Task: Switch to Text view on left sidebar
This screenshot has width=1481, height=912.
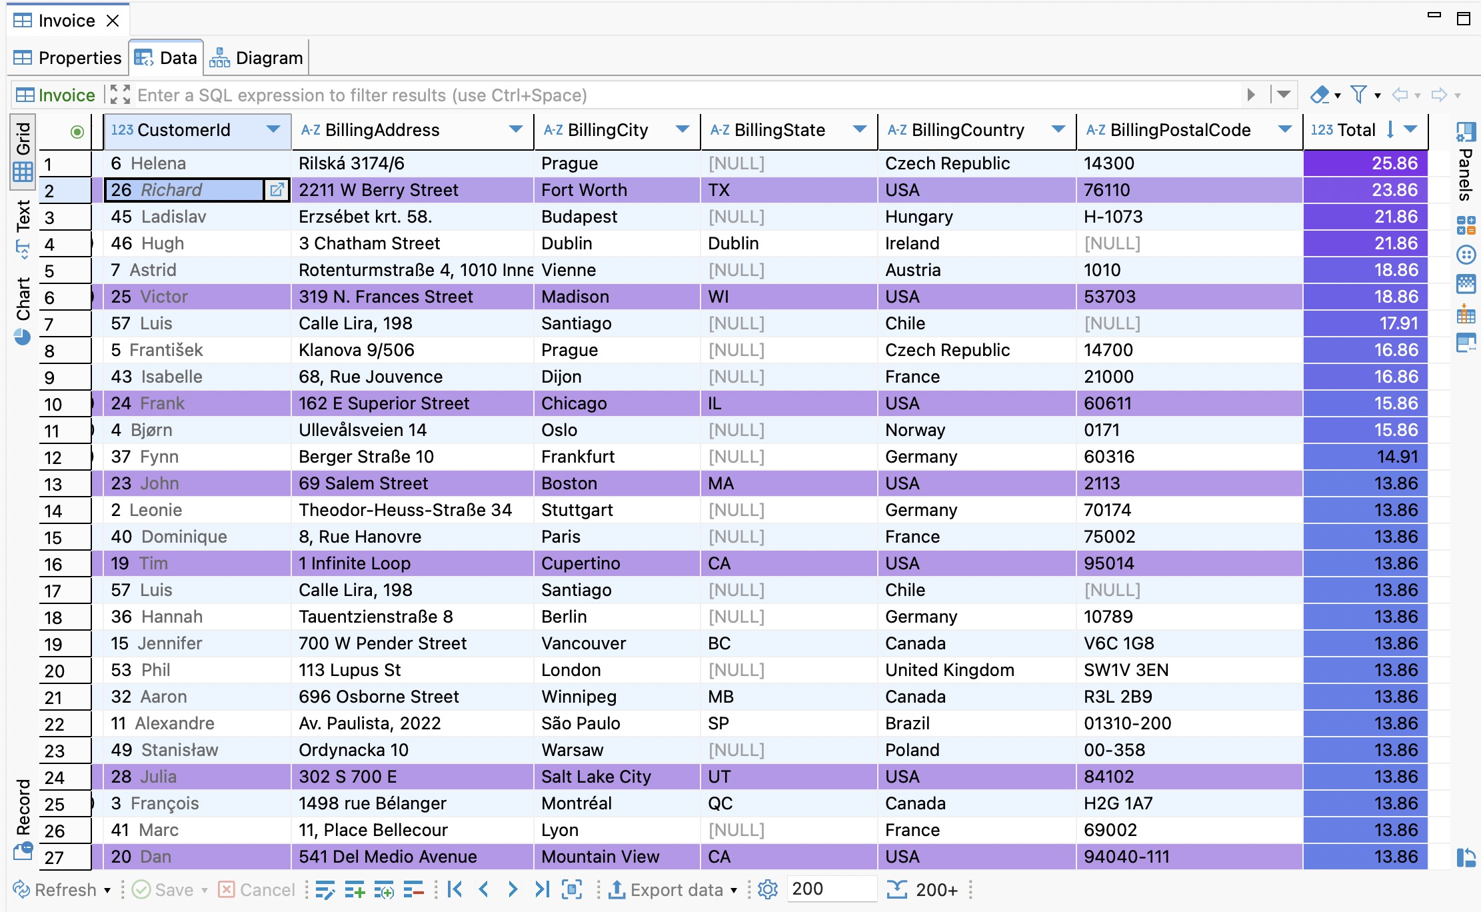Action: 23,227
